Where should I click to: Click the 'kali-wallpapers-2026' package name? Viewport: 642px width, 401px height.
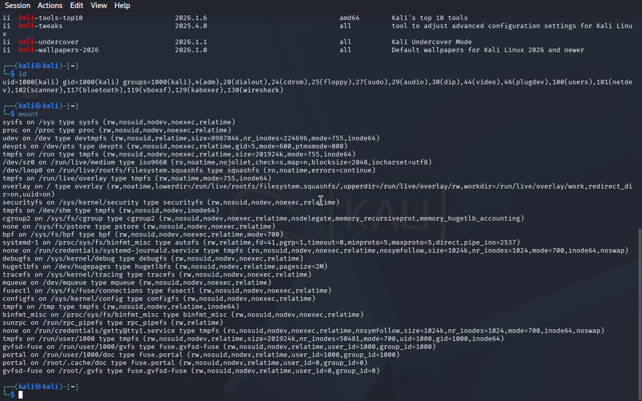tap(59, 50)
